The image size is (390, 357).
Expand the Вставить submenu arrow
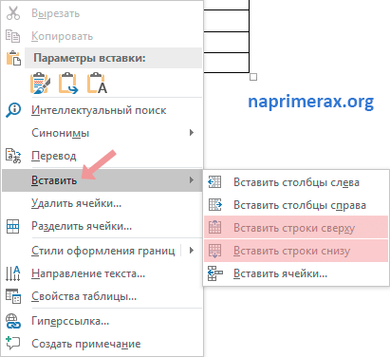[192, 180]
